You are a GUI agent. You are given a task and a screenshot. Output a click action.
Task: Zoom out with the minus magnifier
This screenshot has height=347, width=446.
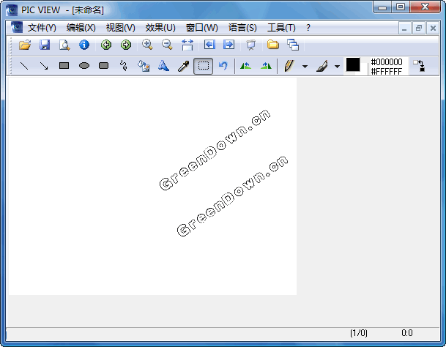(167, 45)
